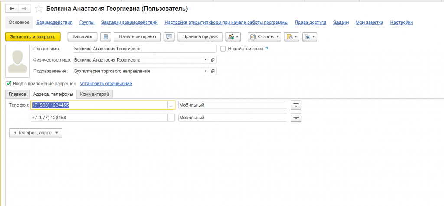
Task: Open the Отчеты dropdown menu
Action: (264, 37)
